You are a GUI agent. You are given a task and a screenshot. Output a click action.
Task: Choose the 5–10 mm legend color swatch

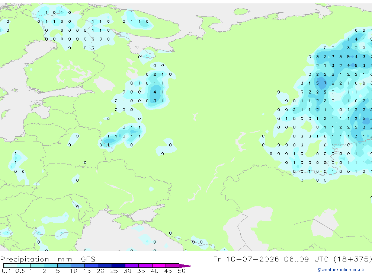click(64, 266)
